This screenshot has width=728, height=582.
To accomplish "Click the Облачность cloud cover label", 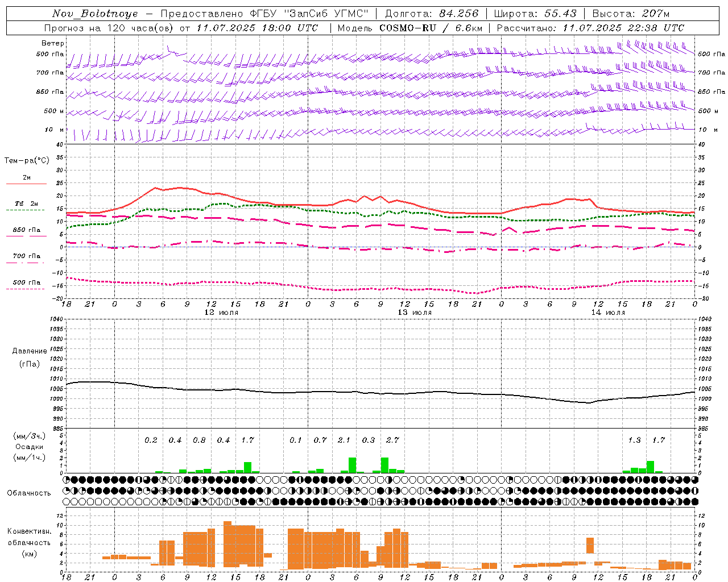I will tap(29, 493).
